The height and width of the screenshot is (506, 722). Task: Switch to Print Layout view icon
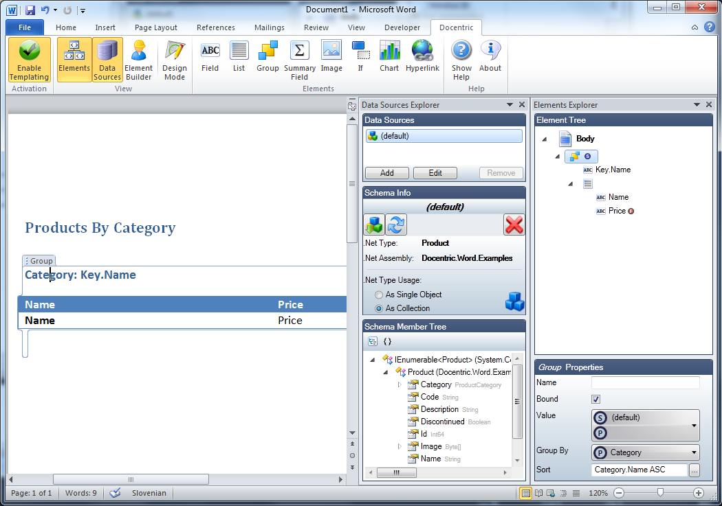pyautogui.click(x=525, y=493)
